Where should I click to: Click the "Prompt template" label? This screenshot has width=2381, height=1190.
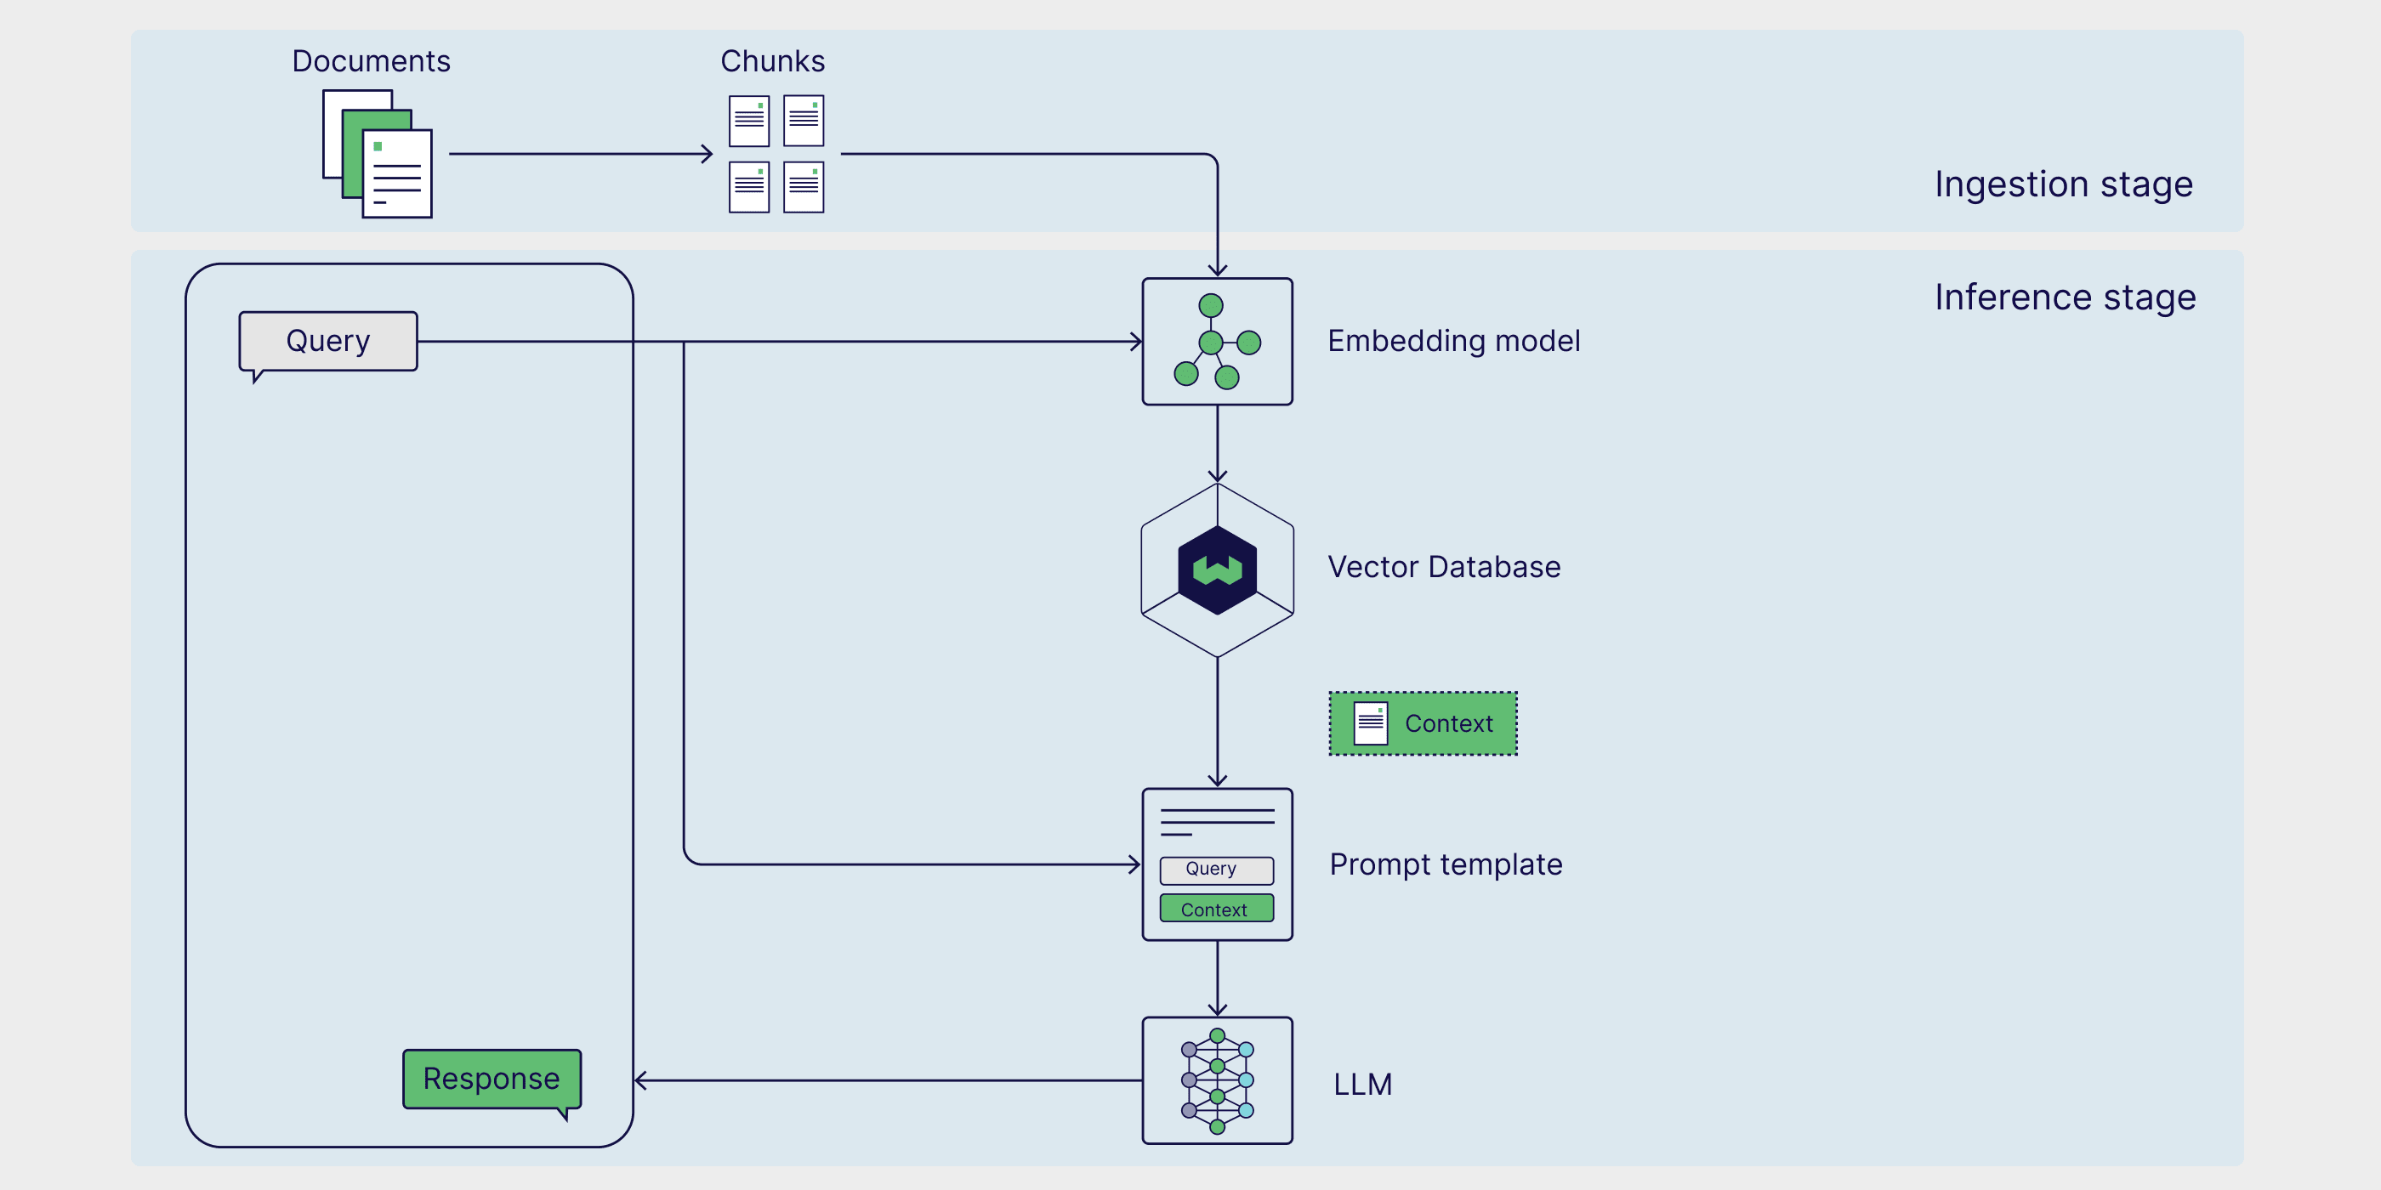(x=1446, y=864)
